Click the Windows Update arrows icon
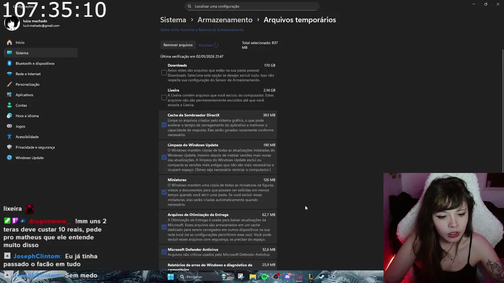Viewport: 504px width, 283px height. [x=9, y=158]
